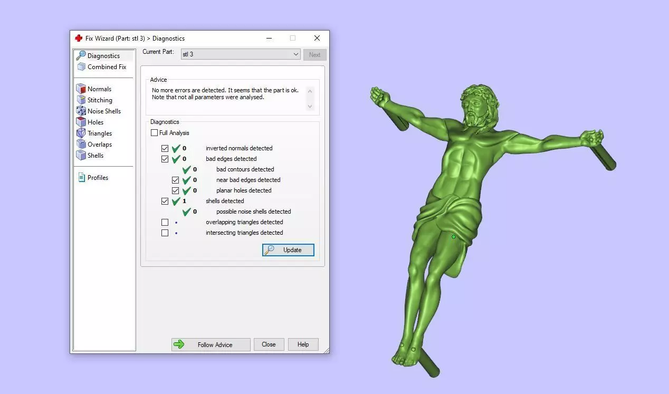669x394 pixels.
Task: Enable intersecting triangles detected checkbox
Action: pyautogui.click(x=165, y=233)
